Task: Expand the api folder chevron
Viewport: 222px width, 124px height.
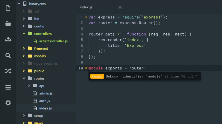Action: (x=29, y=86)
